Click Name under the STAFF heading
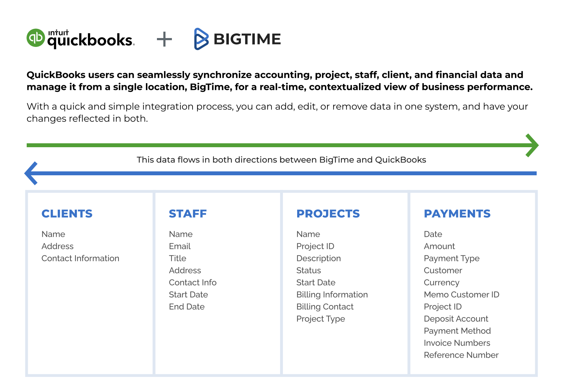This screenshot has width=563, height=384. coord(181,234)
